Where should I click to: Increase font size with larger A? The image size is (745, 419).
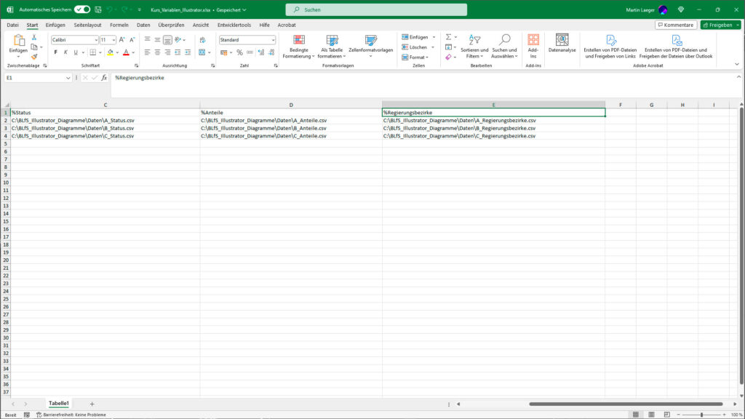[122, 40]
